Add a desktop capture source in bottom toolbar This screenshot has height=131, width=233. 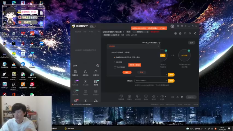pyautogui.click(x=121, y=97)
